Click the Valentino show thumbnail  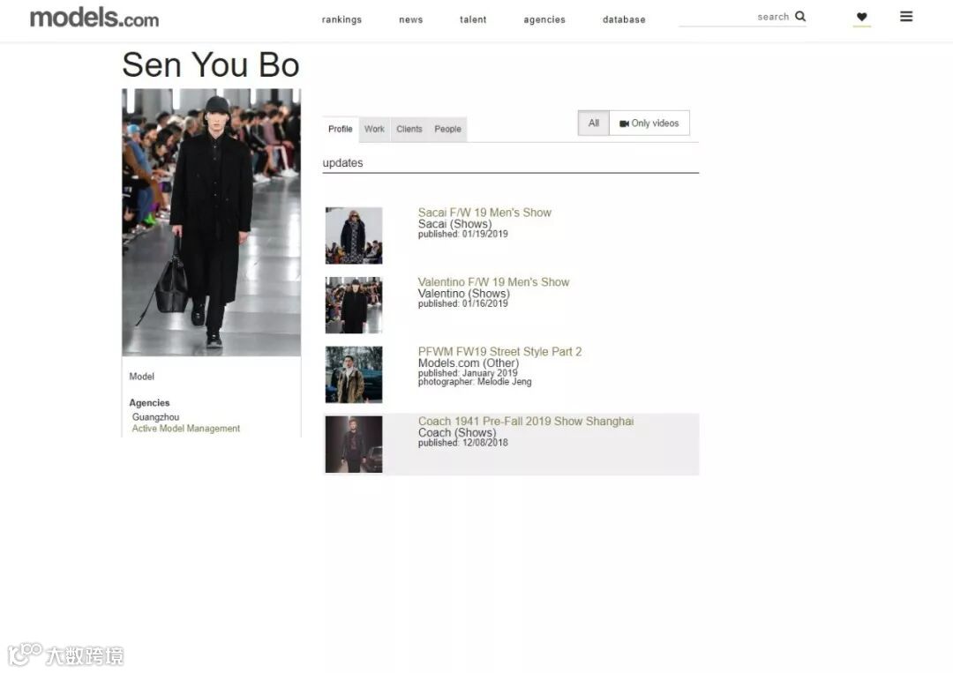354,305
